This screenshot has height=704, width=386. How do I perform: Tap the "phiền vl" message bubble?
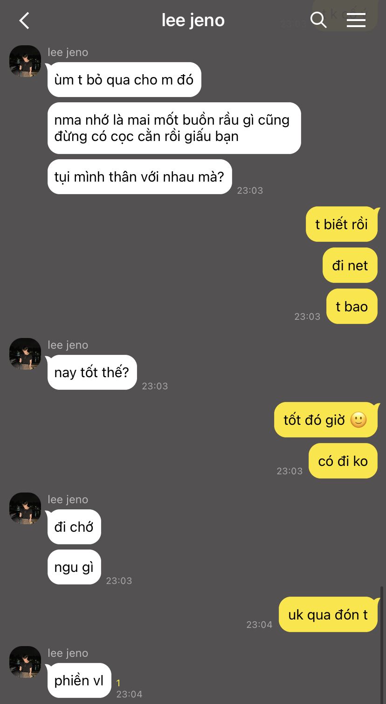click(79, 681)
